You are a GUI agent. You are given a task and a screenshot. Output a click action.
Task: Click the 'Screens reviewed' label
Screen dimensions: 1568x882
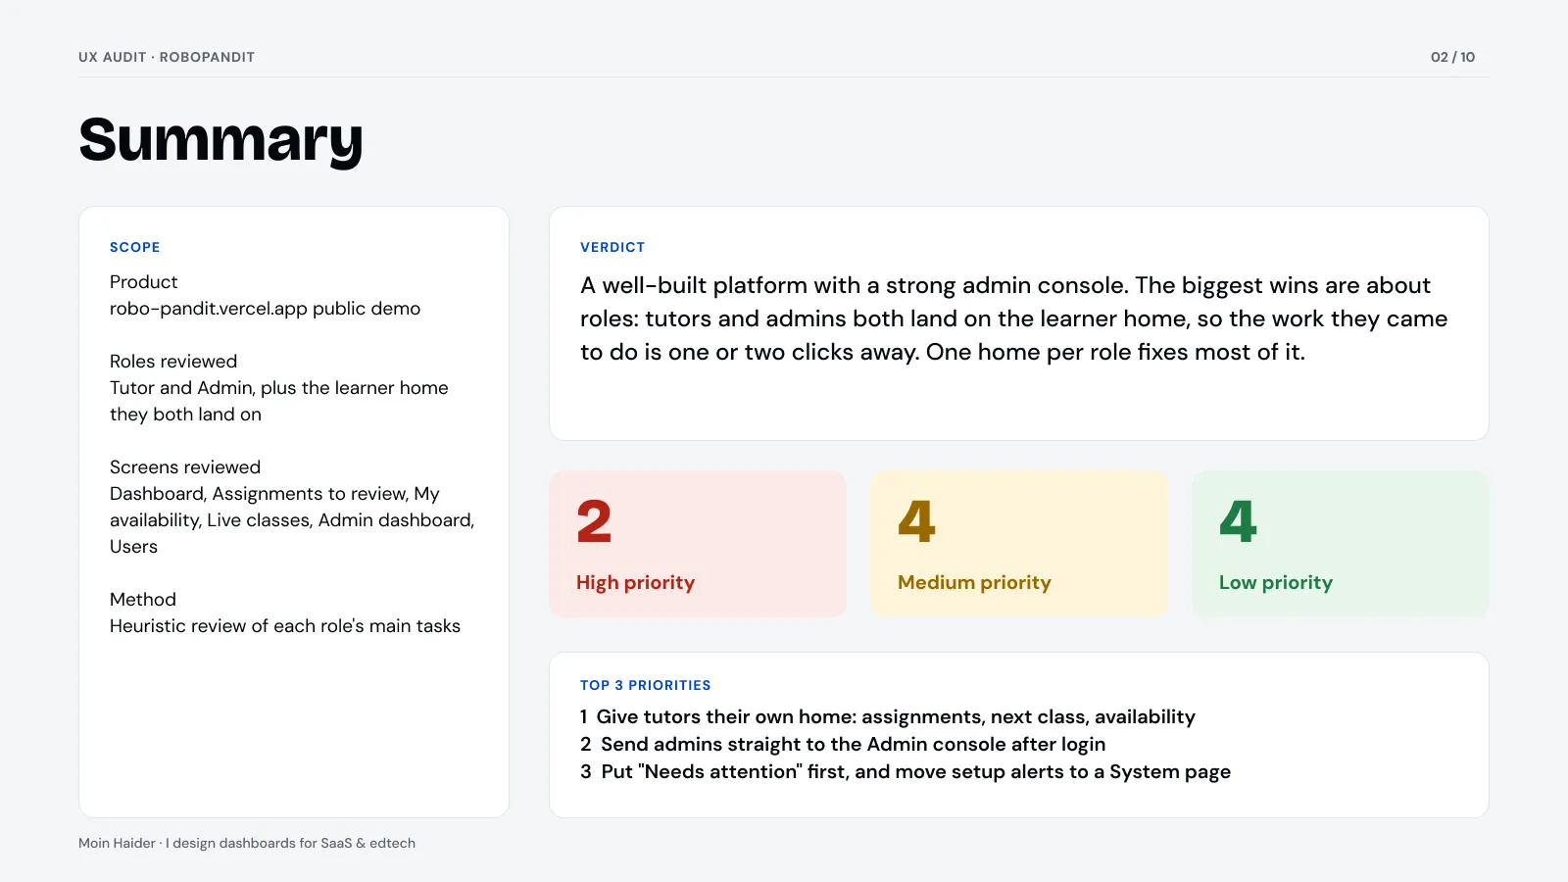tap(185, 467)
